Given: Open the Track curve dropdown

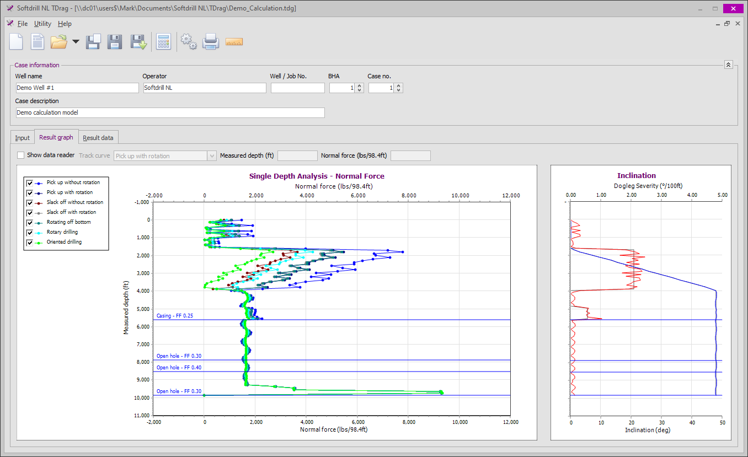Looking at the screenshot, I should click(212, 156).
